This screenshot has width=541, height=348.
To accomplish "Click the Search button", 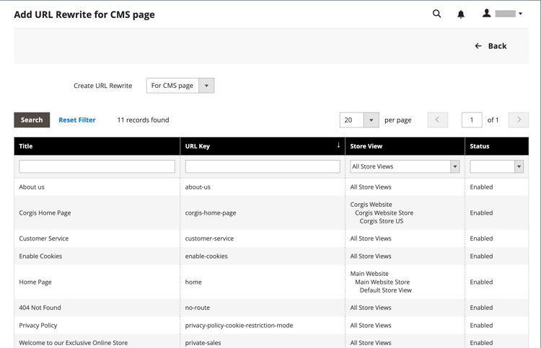I will tap(32, 120).
